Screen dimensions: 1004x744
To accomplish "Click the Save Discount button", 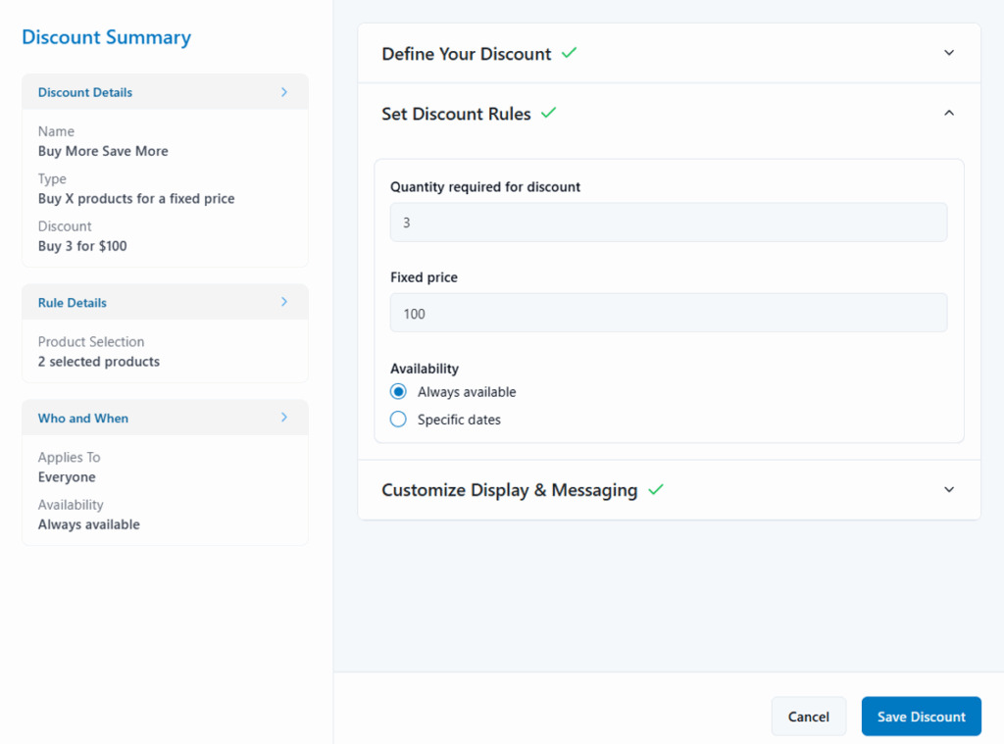I will pyautogui.click(x=921, y=717).
